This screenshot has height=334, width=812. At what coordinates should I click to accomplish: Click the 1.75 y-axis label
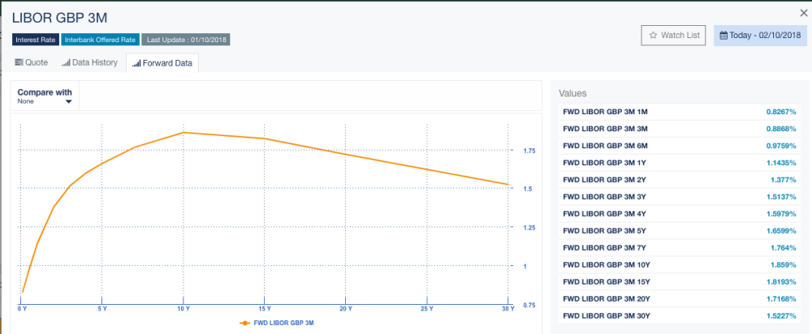(529, 151)
